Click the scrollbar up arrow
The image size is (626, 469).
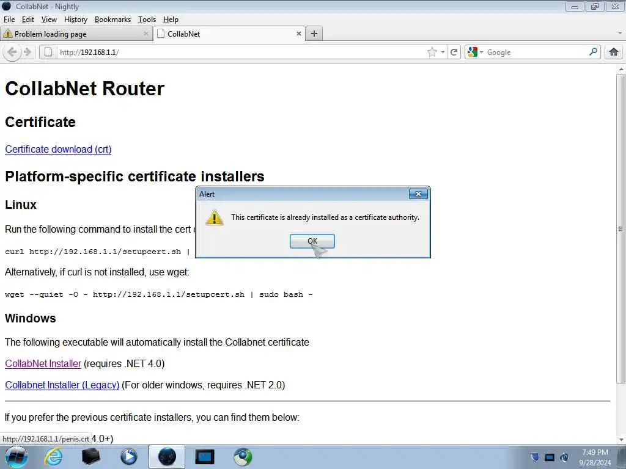(x=620, y=68)
